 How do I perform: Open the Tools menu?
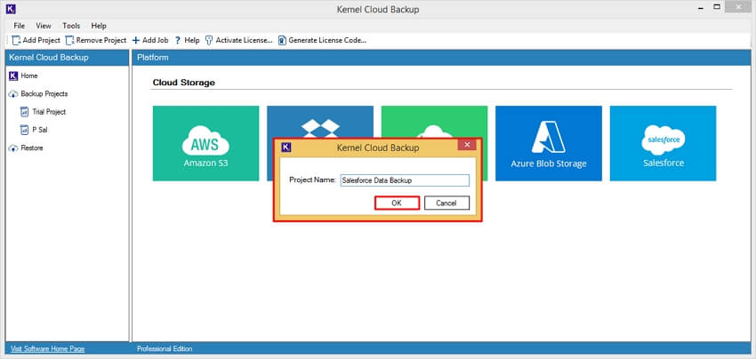click(71, 26)
